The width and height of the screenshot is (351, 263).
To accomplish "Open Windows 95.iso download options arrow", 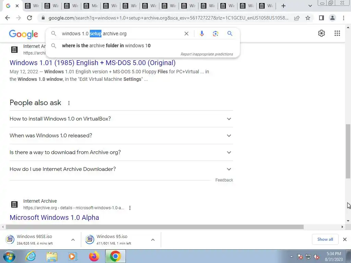I will click(153, 240).
